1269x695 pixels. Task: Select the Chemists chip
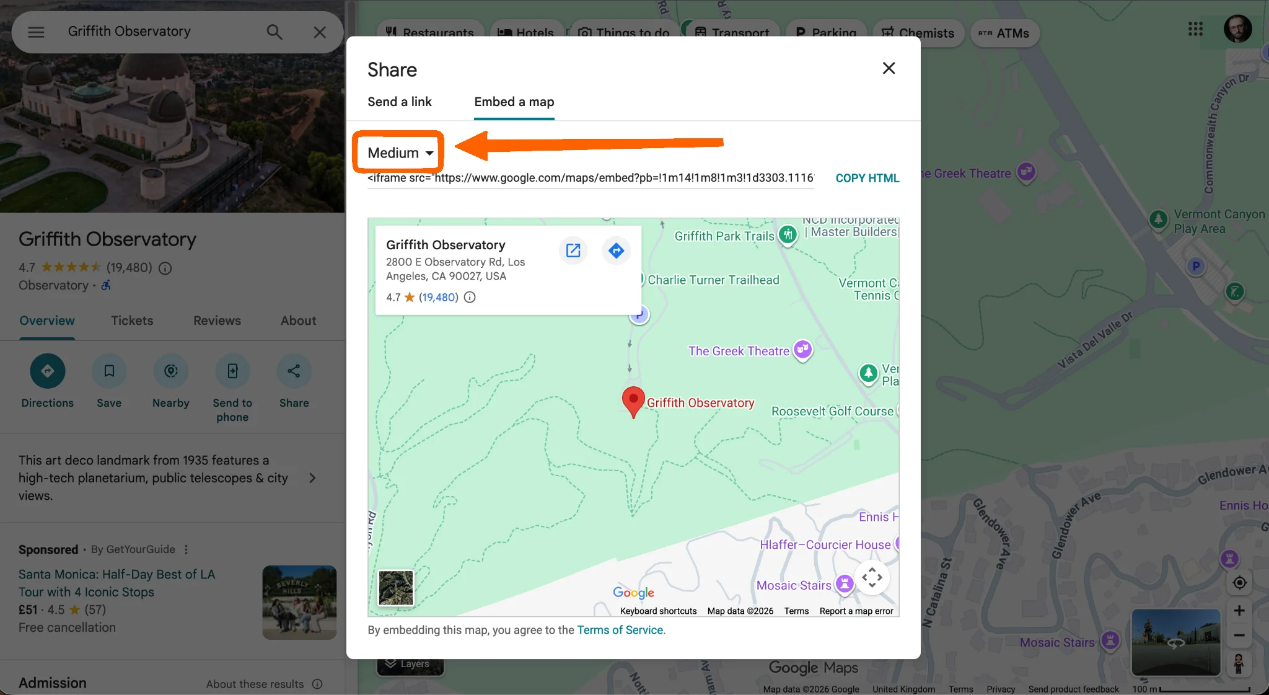pyautogui.click(x=918, y=33)
